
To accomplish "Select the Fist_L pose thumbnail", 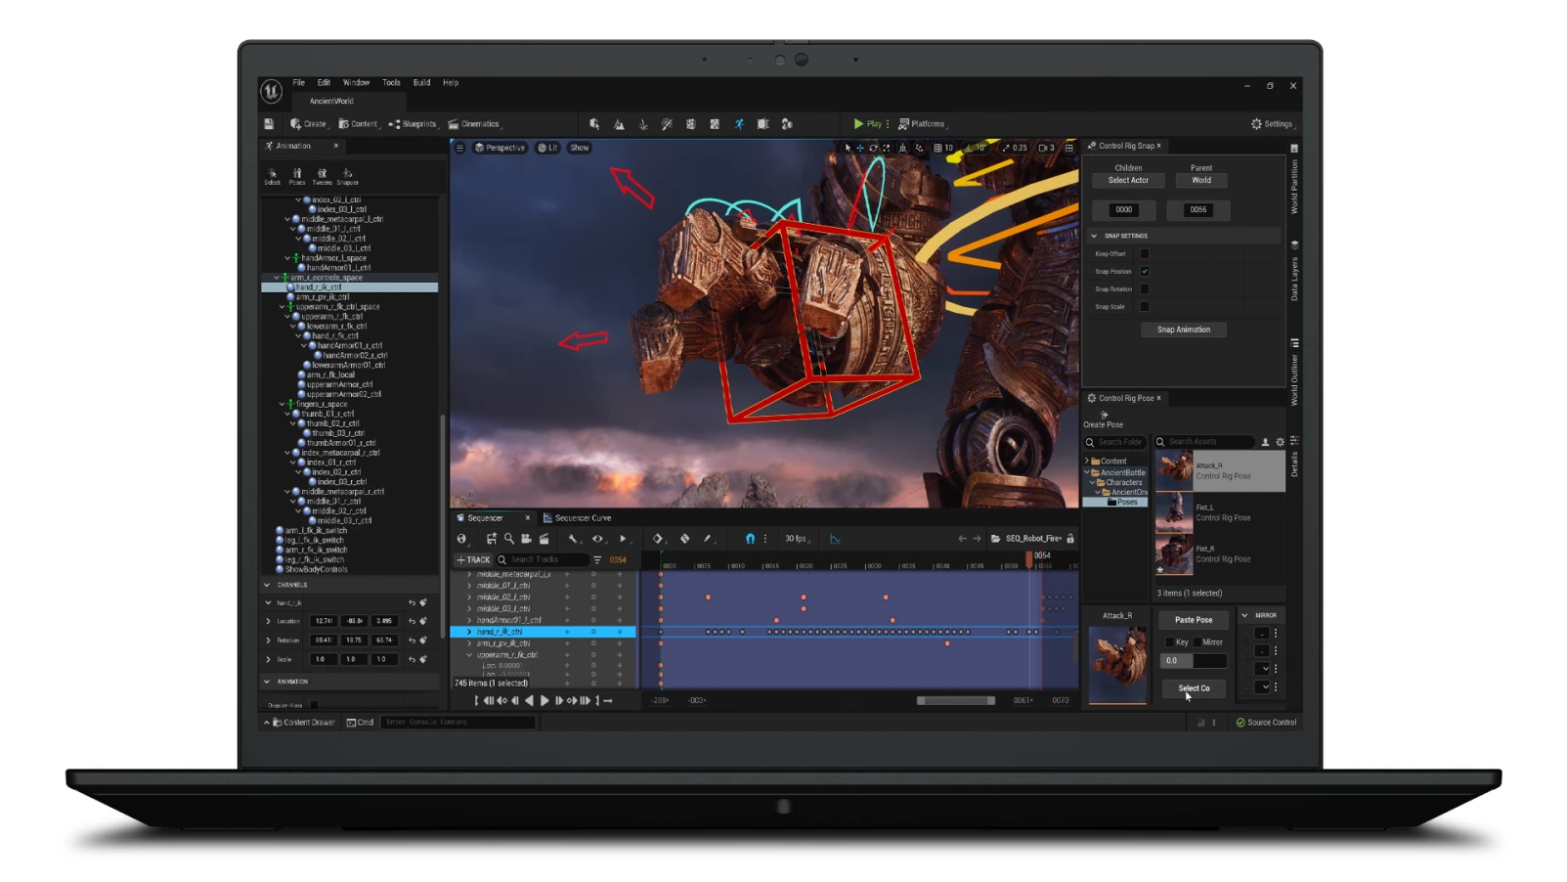I will 1174,512.
